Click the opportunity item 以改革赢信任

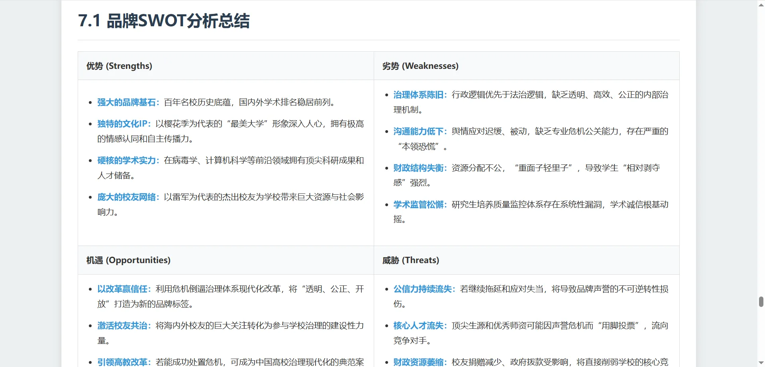pyautogui.click(x=122, y=289)
